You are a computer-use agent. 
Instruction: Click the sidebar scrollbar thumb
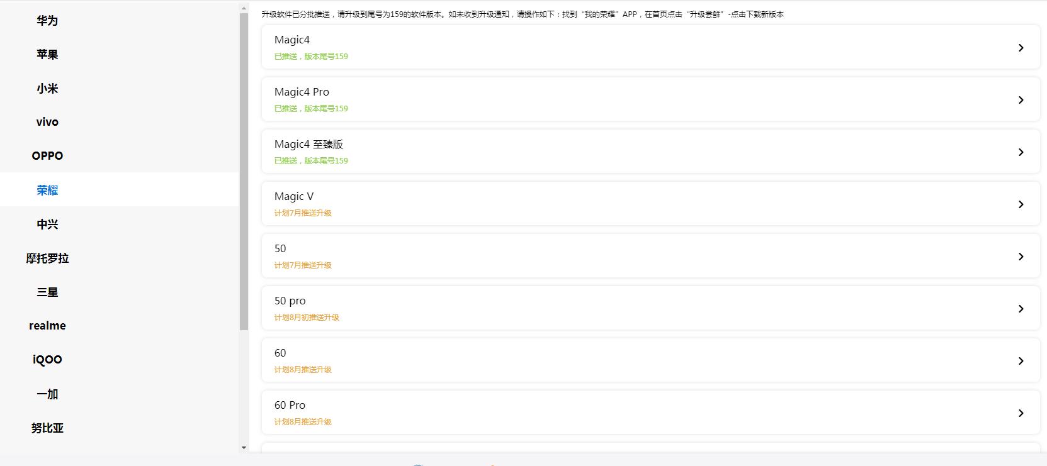(244, 172)
